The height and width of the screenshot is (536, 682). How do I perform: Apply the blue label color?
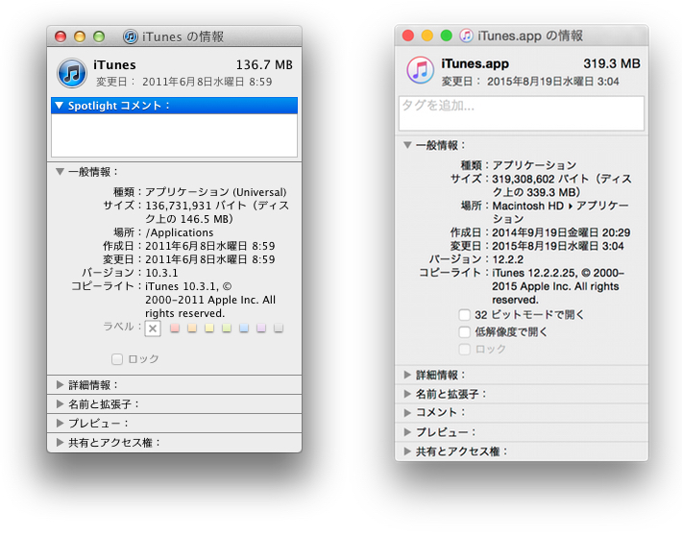[x=244, y=329]
